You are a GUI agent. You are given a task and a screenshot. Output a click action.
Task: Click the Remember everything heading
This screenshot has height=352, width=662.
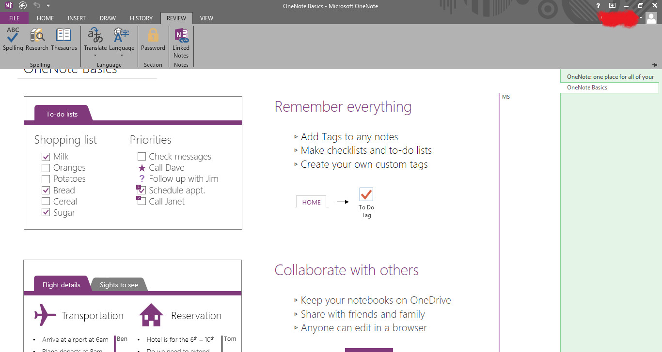click(x=343, y=107)
